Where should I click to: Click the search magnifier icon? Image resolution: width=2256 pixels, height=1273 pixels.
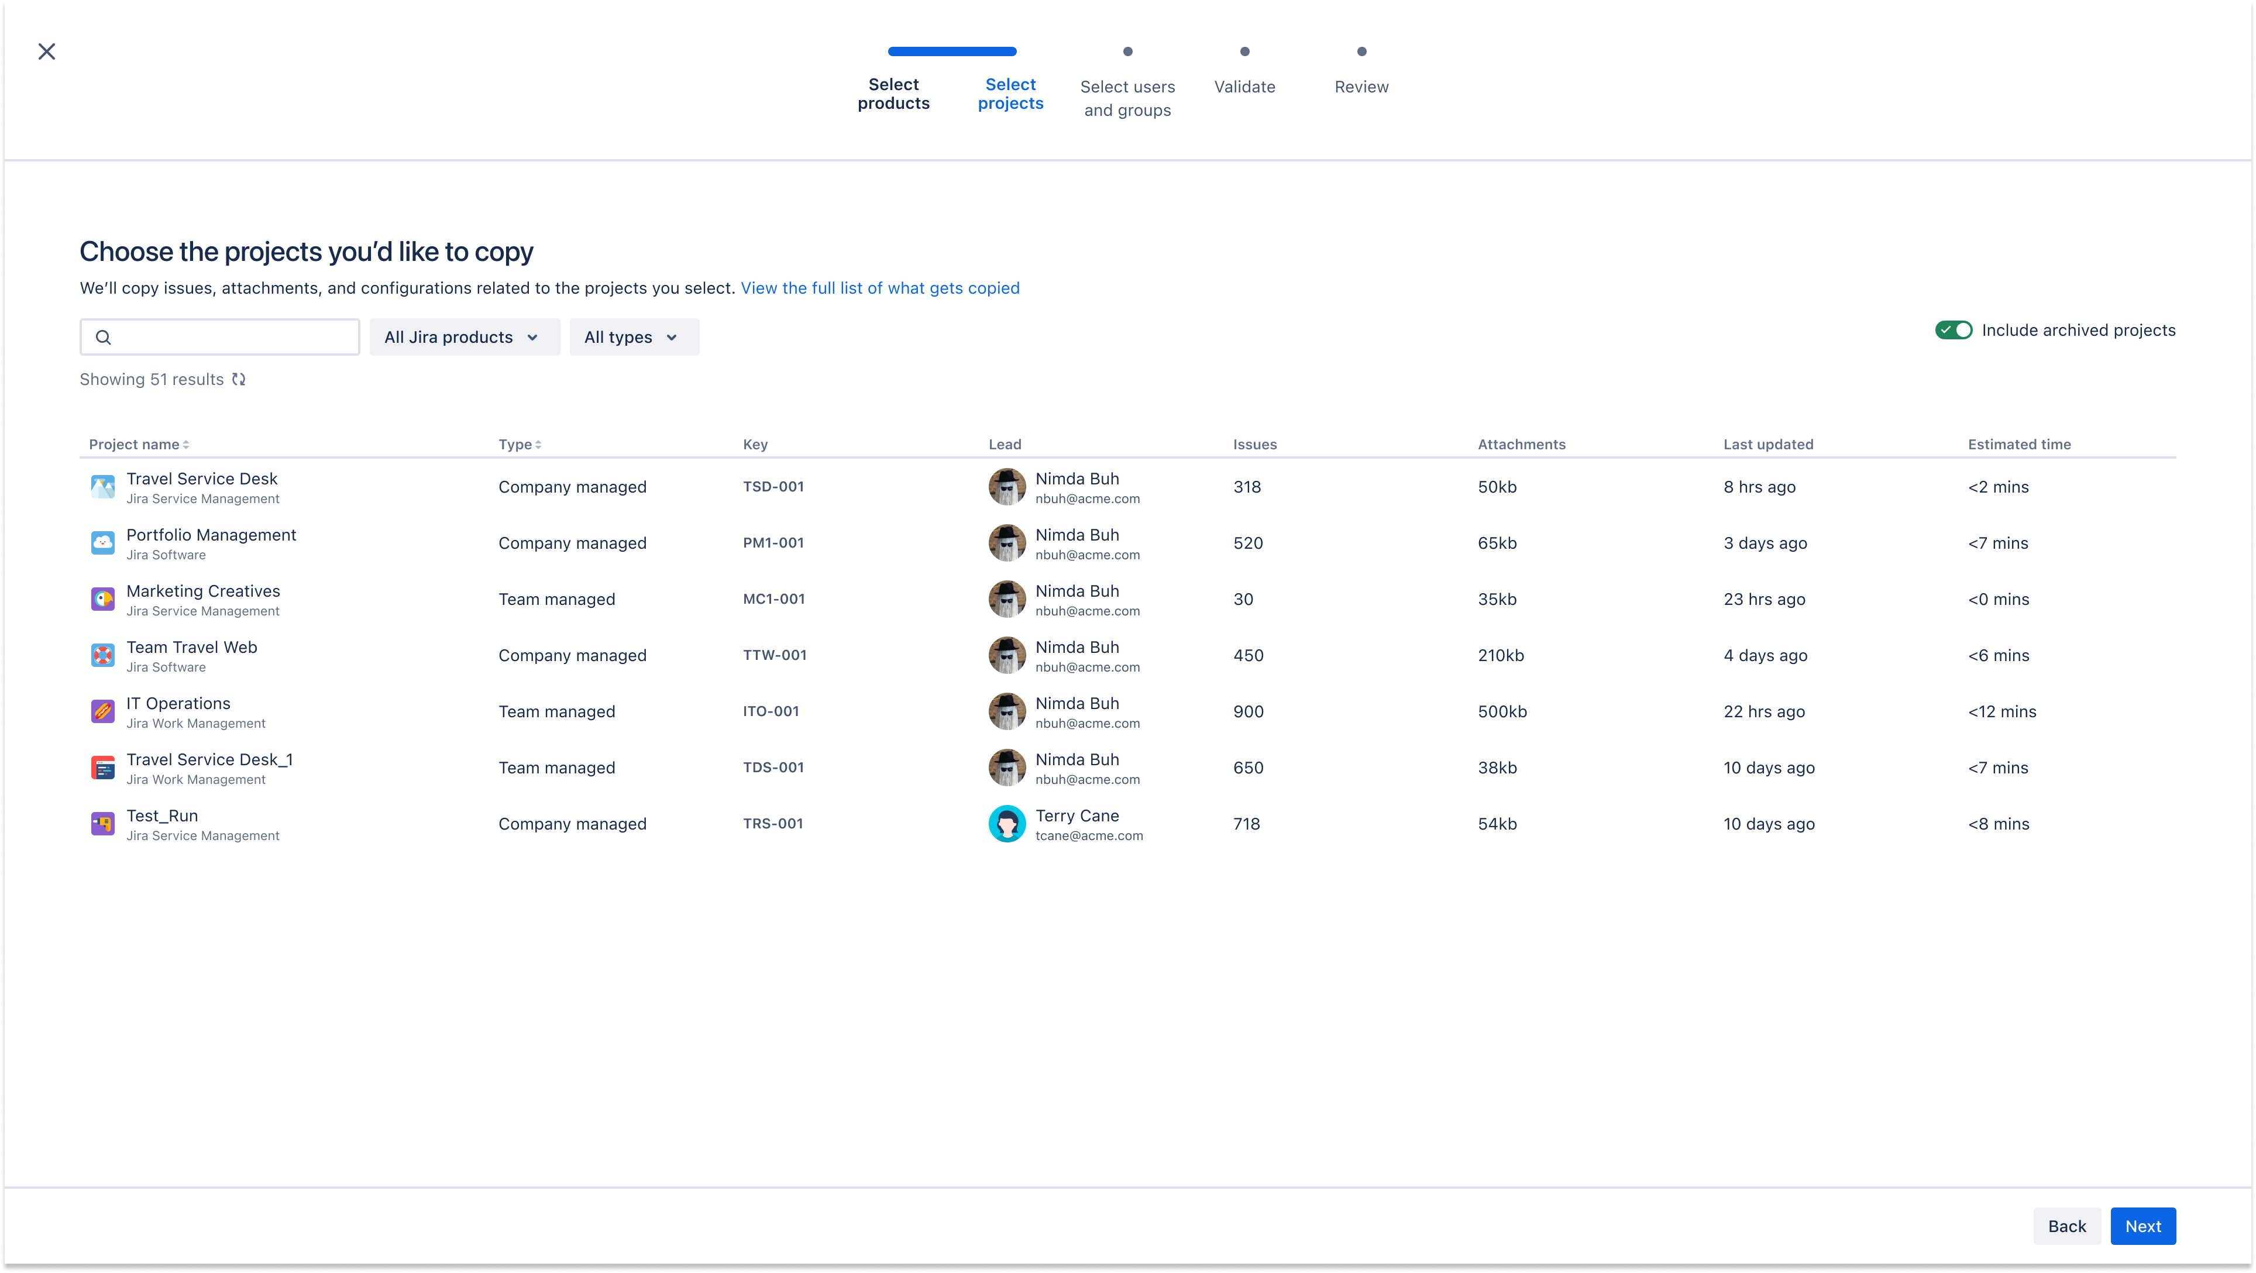click(104, 337)
